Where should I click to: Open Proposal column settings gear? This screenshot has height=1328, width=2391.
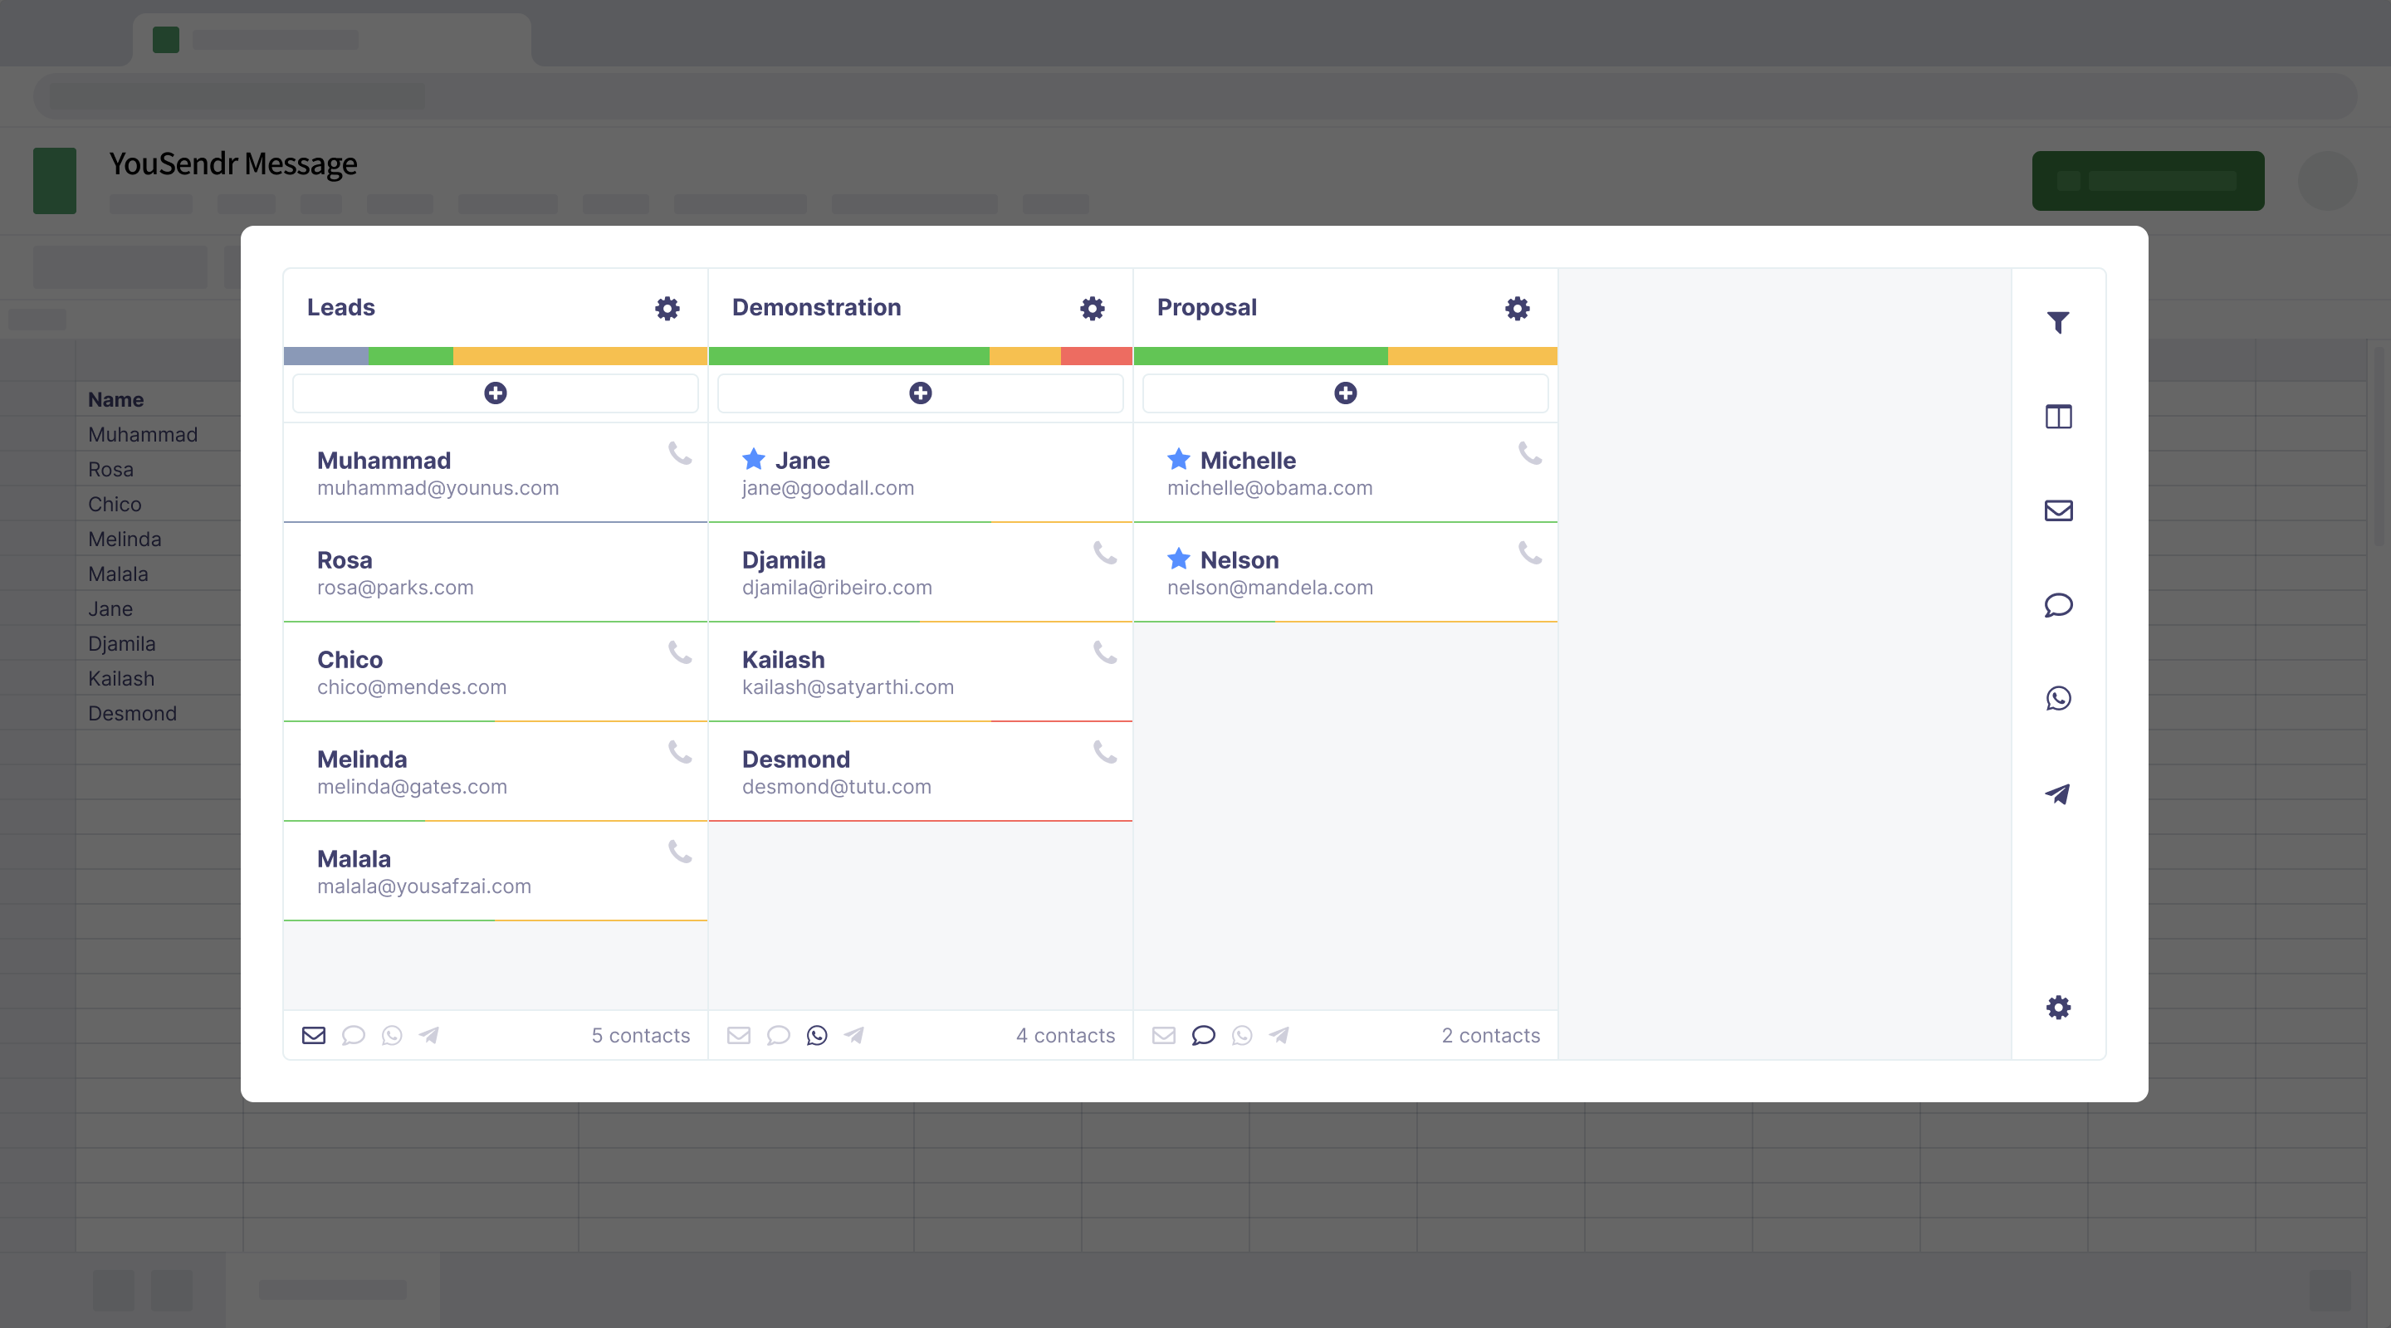1518,308
